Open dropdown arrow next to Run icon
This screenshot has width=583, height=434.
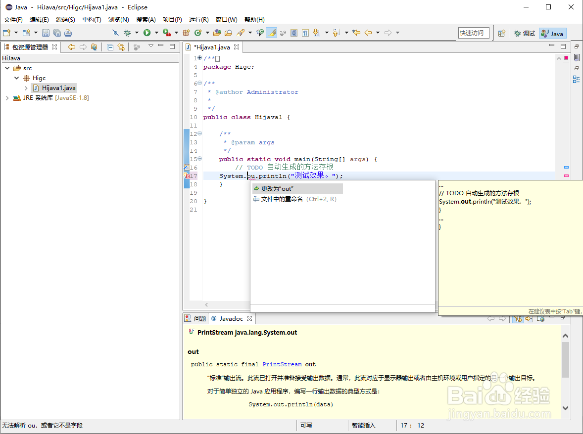pos(156,33)
